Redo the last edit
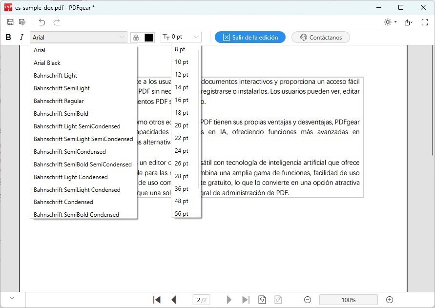The width and height of the screenshot is (435, 308). [57, 22]
